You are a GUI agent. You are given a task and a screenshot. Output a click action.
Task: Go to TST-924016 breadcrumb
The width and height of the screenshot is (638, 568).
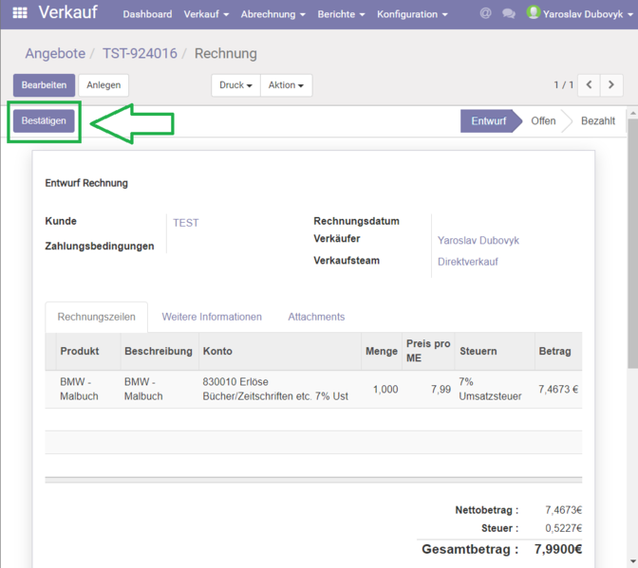[x=140, y=53]
